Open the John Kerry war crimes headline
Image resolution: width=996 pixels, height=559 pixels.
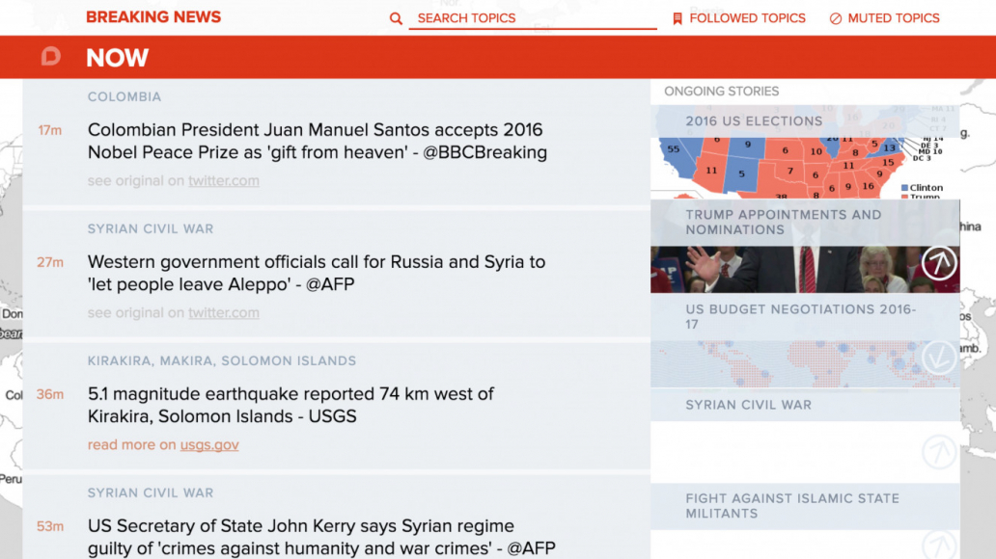(x=321, y=537)
